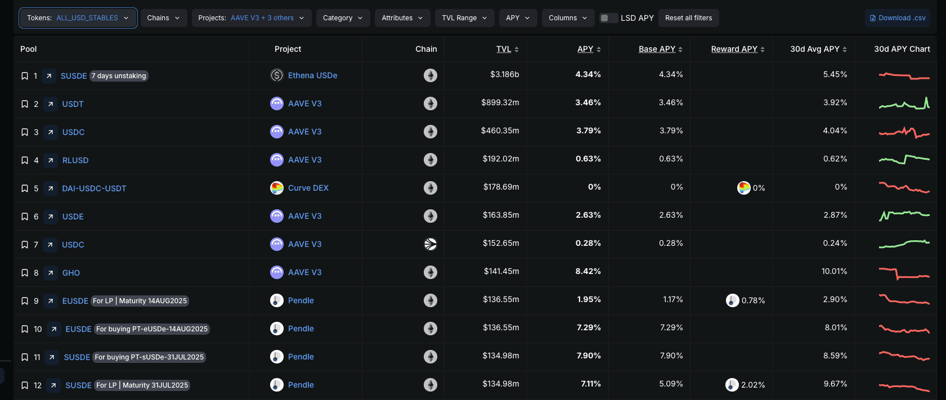Click Ethereum chain icon in RLUSD row
Viewport: 946px width, 400px height.
431,160
